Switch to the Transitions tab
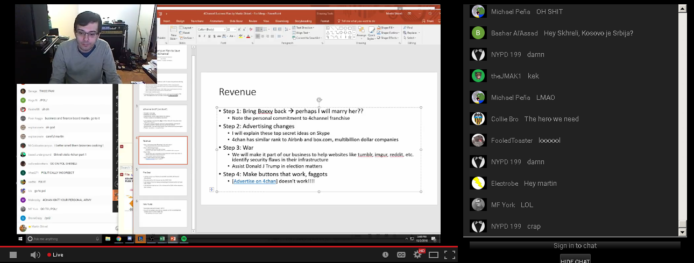The image size is (694, 263). 197,21
